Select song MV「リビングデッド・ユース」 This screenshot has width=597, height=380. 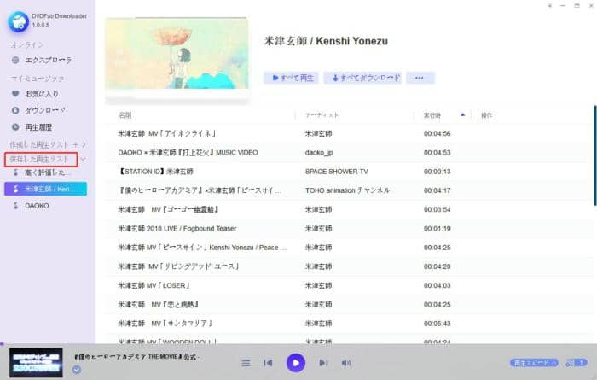click(178, 266)
